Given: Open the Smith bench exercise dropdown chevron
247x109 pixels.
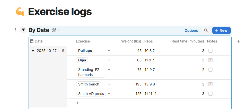Looking at the screenshot, I should coord(109,84).
